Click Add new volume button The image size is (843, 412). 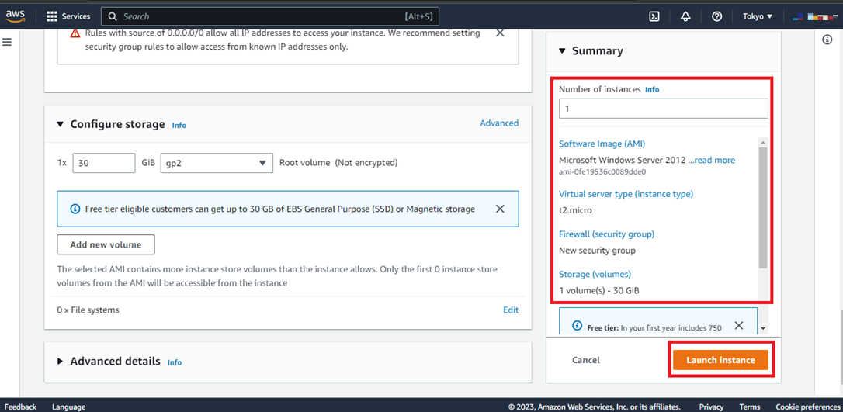coord(106,244)
